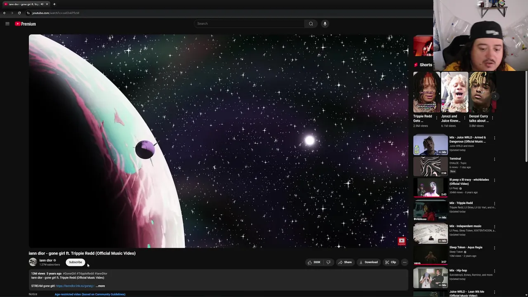Open Sleep Token channel name in sidebar
The image size is (528, 297).
pyautogui.click(x=456, y=252)
